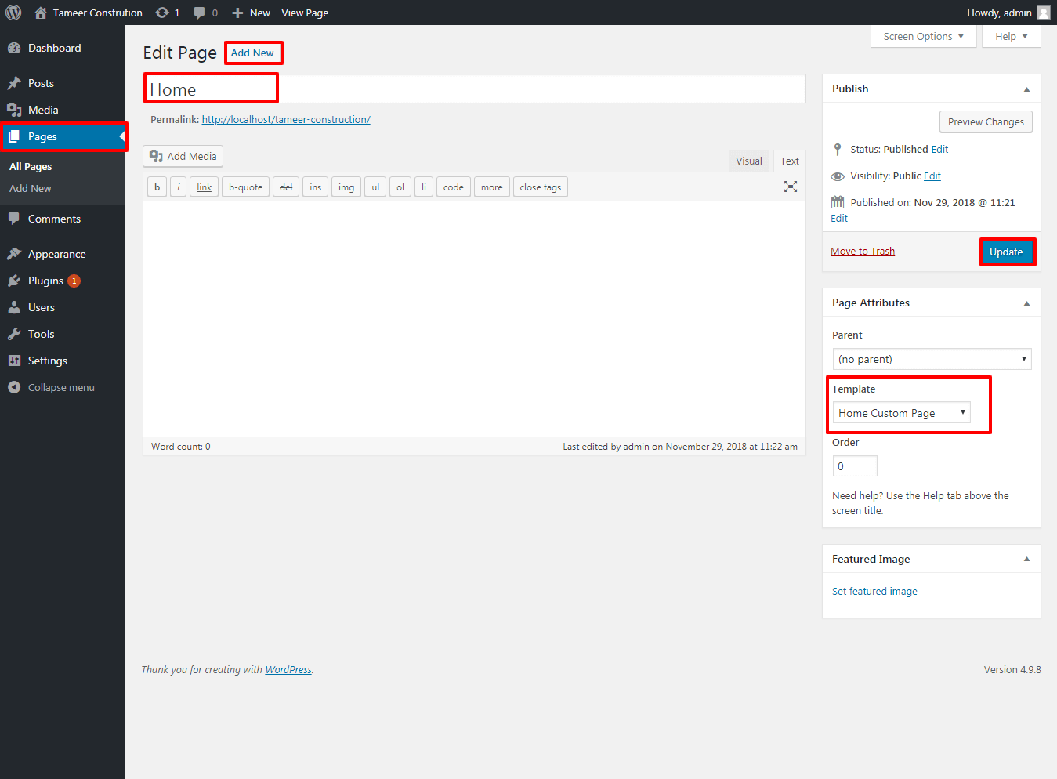Collapse the Page Attributes panel

click(x=1026, y=303)
